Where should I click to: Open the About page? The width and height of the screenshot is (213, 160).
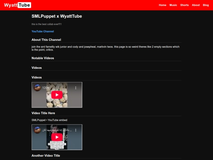click(x=196, y=5)
